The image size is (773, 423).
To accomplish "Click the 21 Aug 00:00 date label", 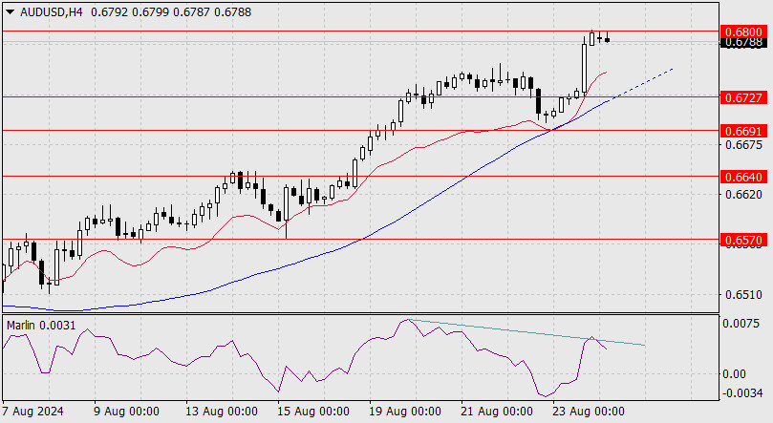I will [497, 412].
